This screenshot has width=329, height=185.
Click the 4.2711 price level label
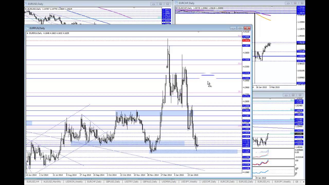(246, 96)
